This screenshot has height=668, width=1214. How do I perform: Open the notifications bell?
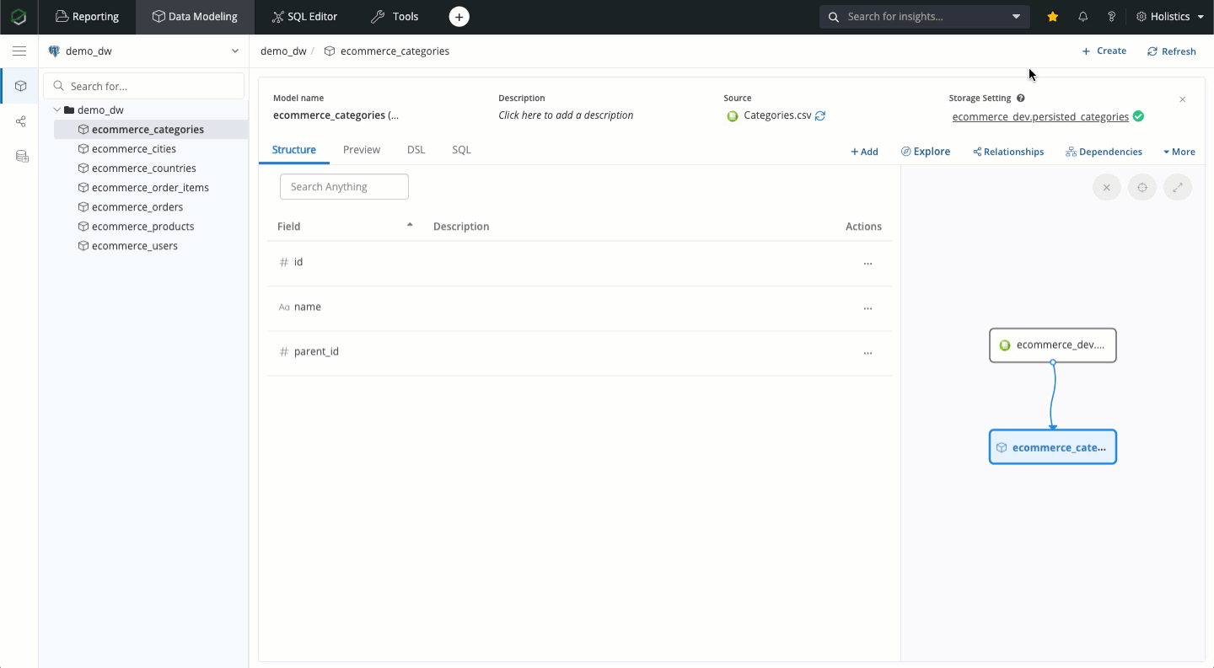1083,17
